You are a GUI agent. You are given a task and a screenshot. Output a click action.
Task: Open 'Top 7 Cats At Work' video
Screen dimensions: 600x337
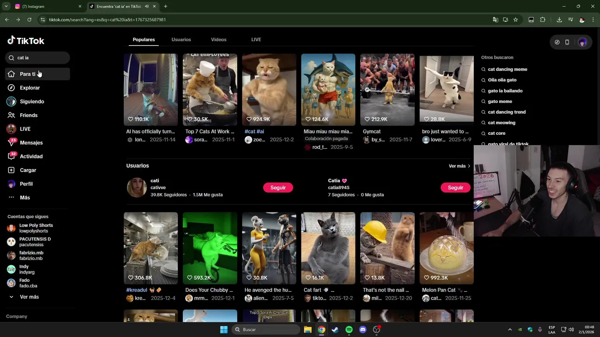(x=210, y=89)
